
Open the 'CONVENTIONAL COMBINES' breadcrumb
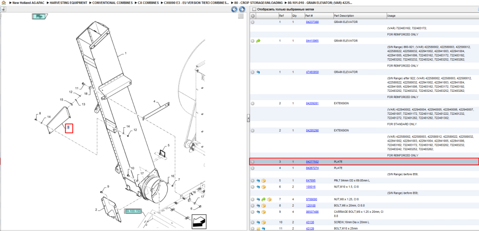pyautogui.click(x=113, y=2)
